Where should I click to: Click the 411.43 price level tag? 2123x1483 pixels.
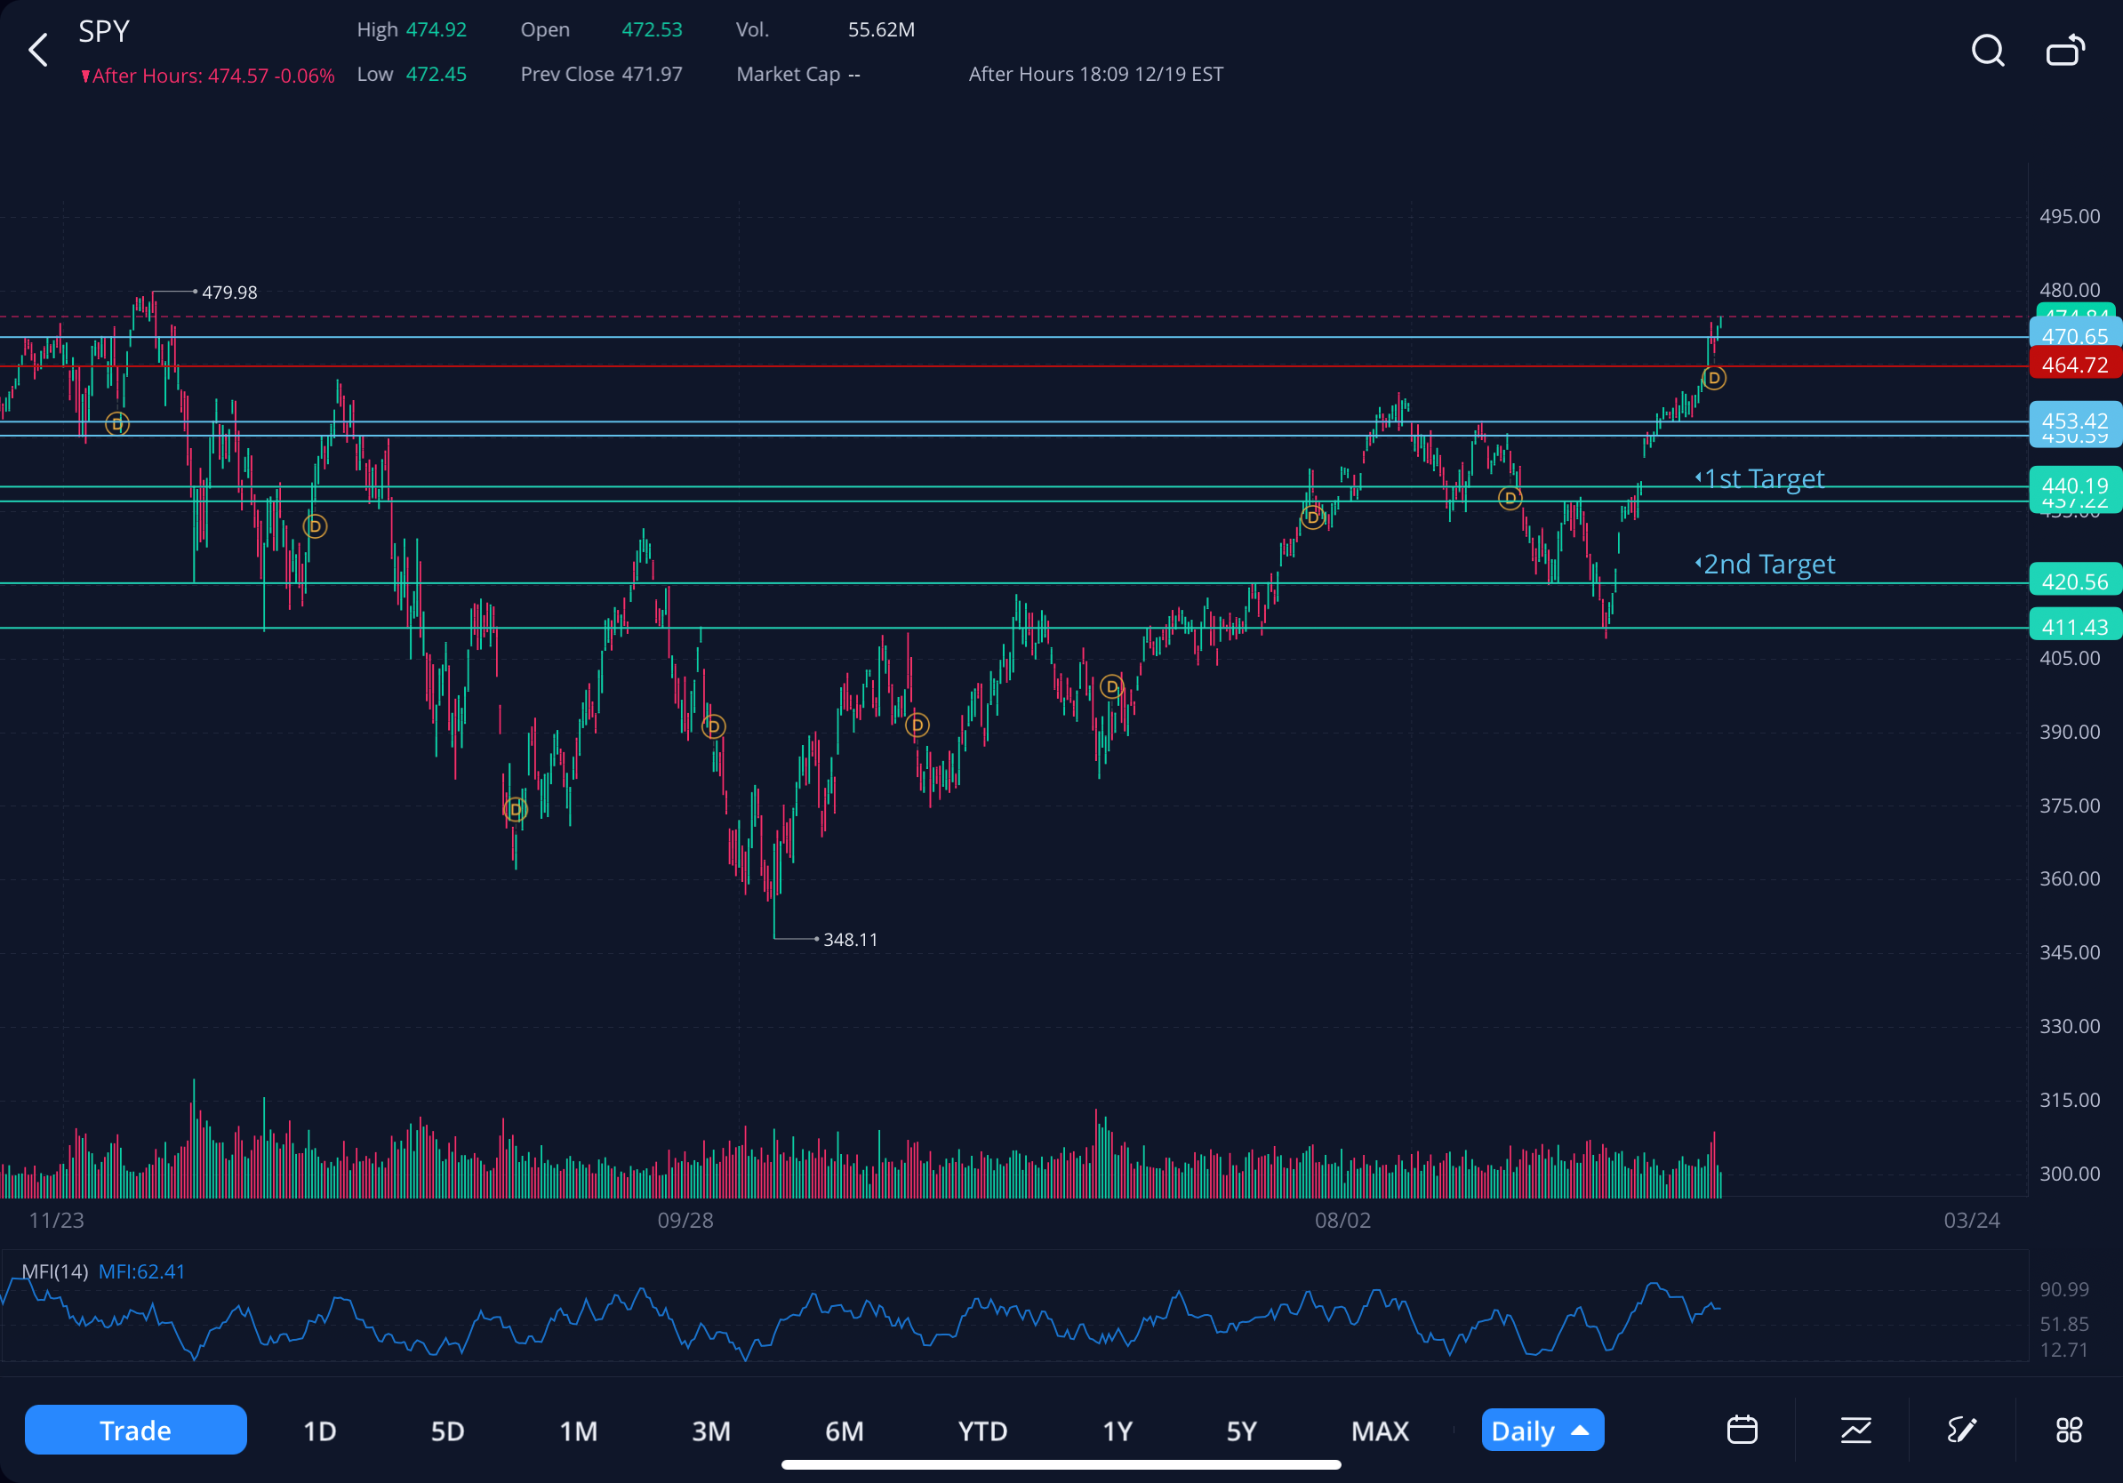click(x=2075, y=627)
